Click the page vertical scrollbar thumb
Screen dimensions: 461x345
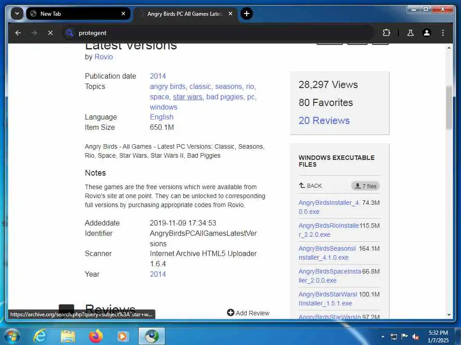point(449,108)
